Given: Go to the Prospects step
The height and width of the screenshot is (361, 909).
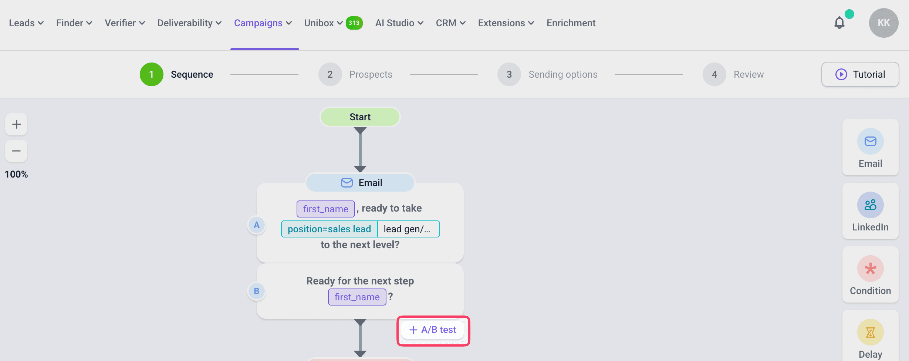Looking at the screenshot, I should (356, 74).
